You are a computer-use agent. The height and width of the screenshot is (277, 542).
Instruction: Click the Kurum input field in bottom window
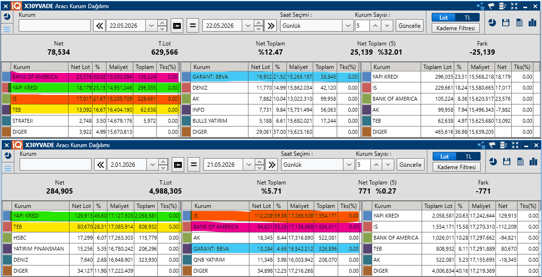coord(56,165)
